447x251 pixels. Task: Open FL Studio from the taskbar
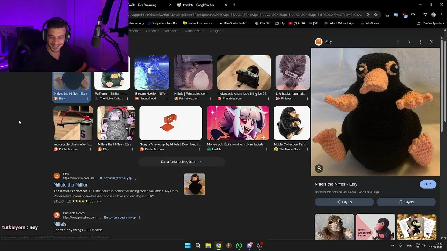[x=229, y=245]
